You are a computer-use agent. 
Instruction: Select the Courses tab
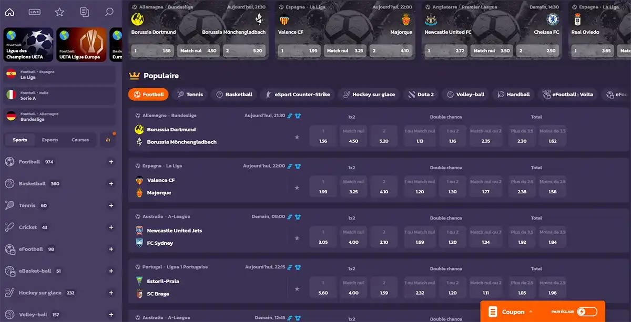pos(80,140)
